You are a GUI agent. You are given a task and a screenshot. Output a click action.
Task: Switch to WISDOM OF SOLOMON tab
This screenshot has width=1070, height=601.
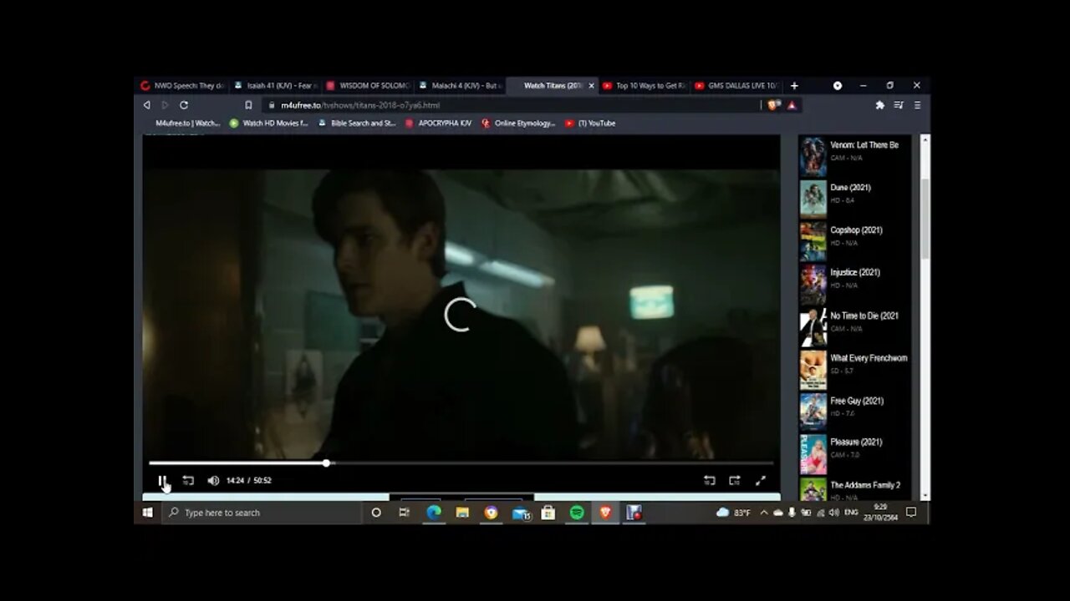click(367, 85)
